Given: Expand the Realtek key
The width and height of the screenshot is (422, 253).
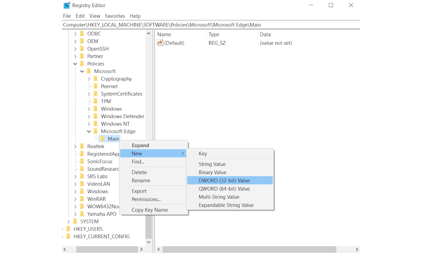Looking at the screenshot, I should (x=76, y=147).
